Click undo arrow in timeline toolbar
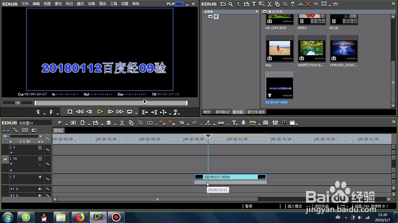Screen dimensions: 398x223 (181, 123)
